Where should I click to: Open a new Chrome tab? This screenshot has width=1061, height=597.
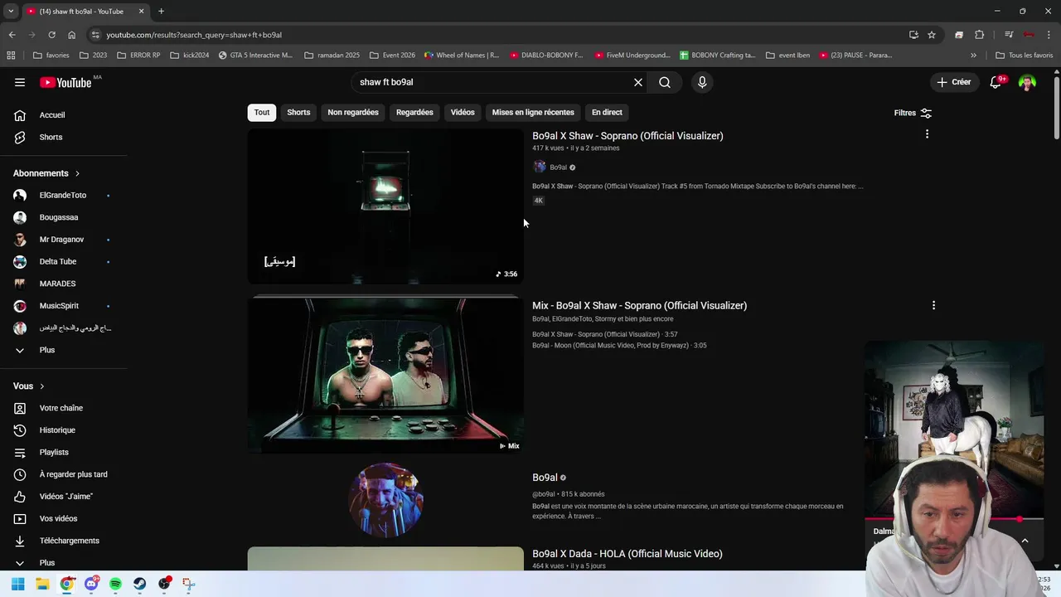pos(161,12)
